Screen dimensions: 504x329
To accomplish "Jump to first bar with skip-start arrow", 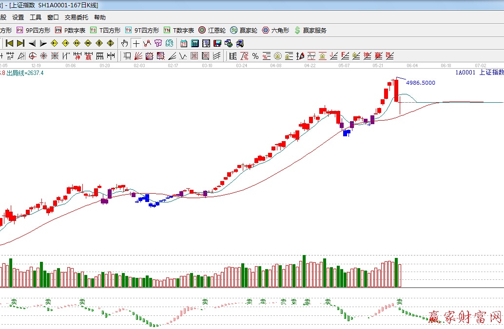I will click(x=9, y=43).
